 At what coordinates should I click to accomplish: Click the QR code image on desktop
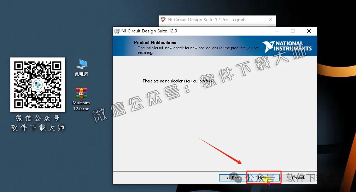click(x=37, y=85)
